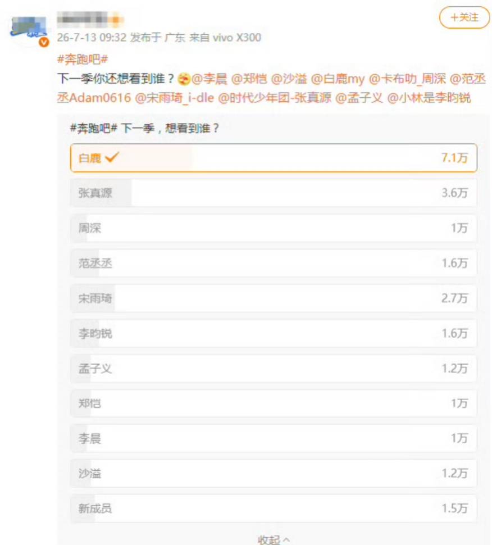Viewport: 492px width, 545px height.
Task: Open @时代少年团-张真源 mention link
Action: (x=275, y=98)
